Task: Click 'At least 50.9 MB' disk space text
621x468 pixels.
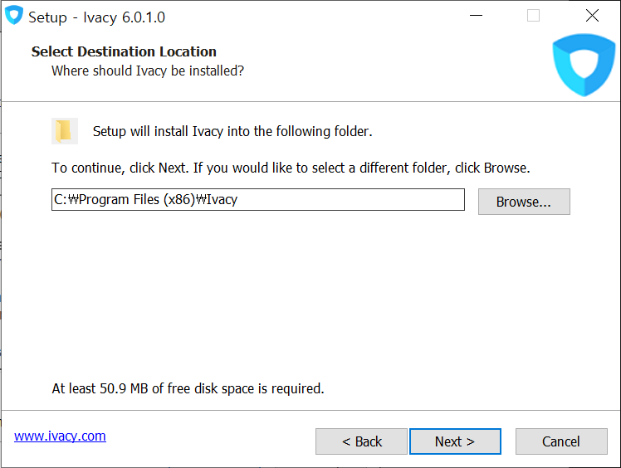Action: pyautogui.click(x=188, y=388)
